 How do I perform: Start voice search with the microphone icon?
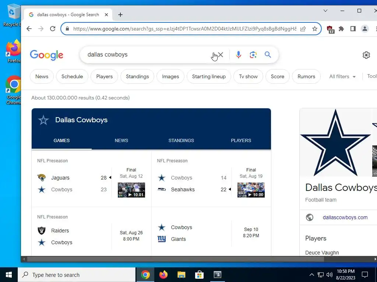click(x=238, y=55)
